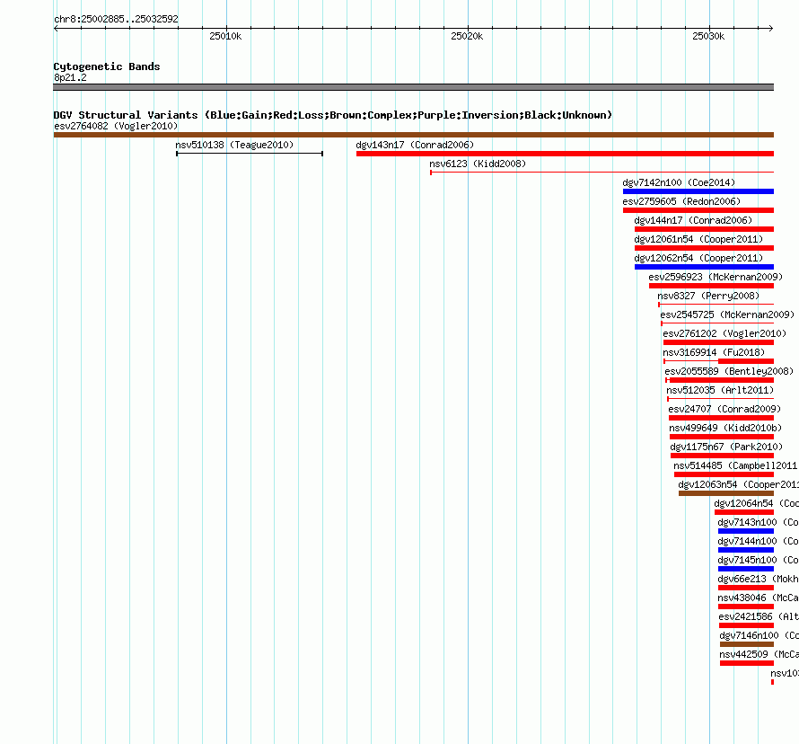Screen dimensions: 799x744
Task: Open dgv1175n67 (Park2010) variant label
Action: coord(726,447)
